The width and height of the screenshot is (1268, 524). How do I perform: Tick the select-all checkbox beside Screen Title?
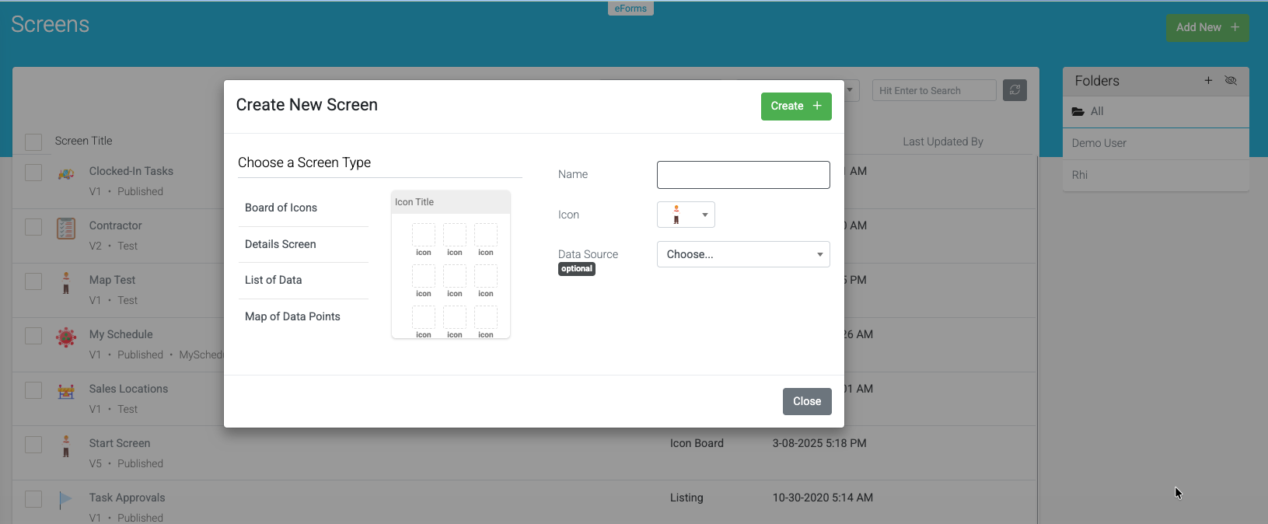pyautogui.click(x=33, y=142)
